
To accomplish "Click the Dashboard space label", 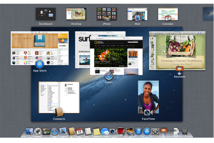I will point(46,24).
